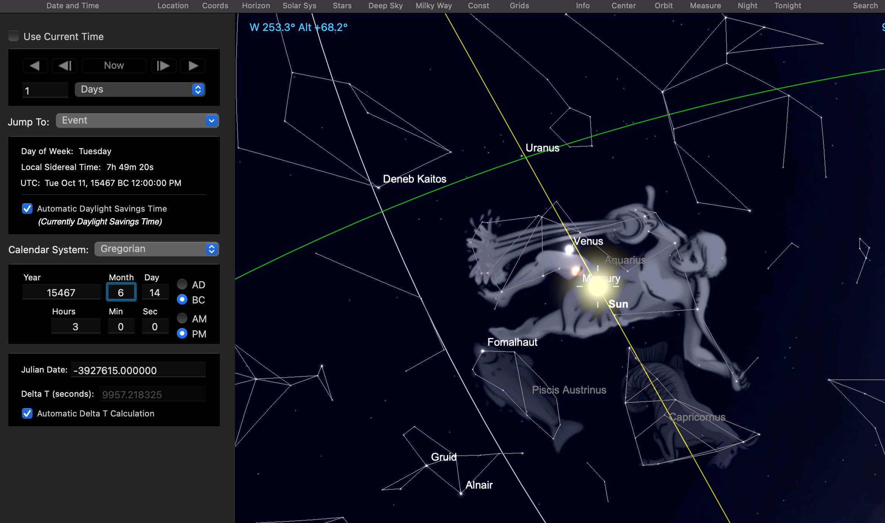Click the Piscis Austrinus constellation label

tap(569, 390)
